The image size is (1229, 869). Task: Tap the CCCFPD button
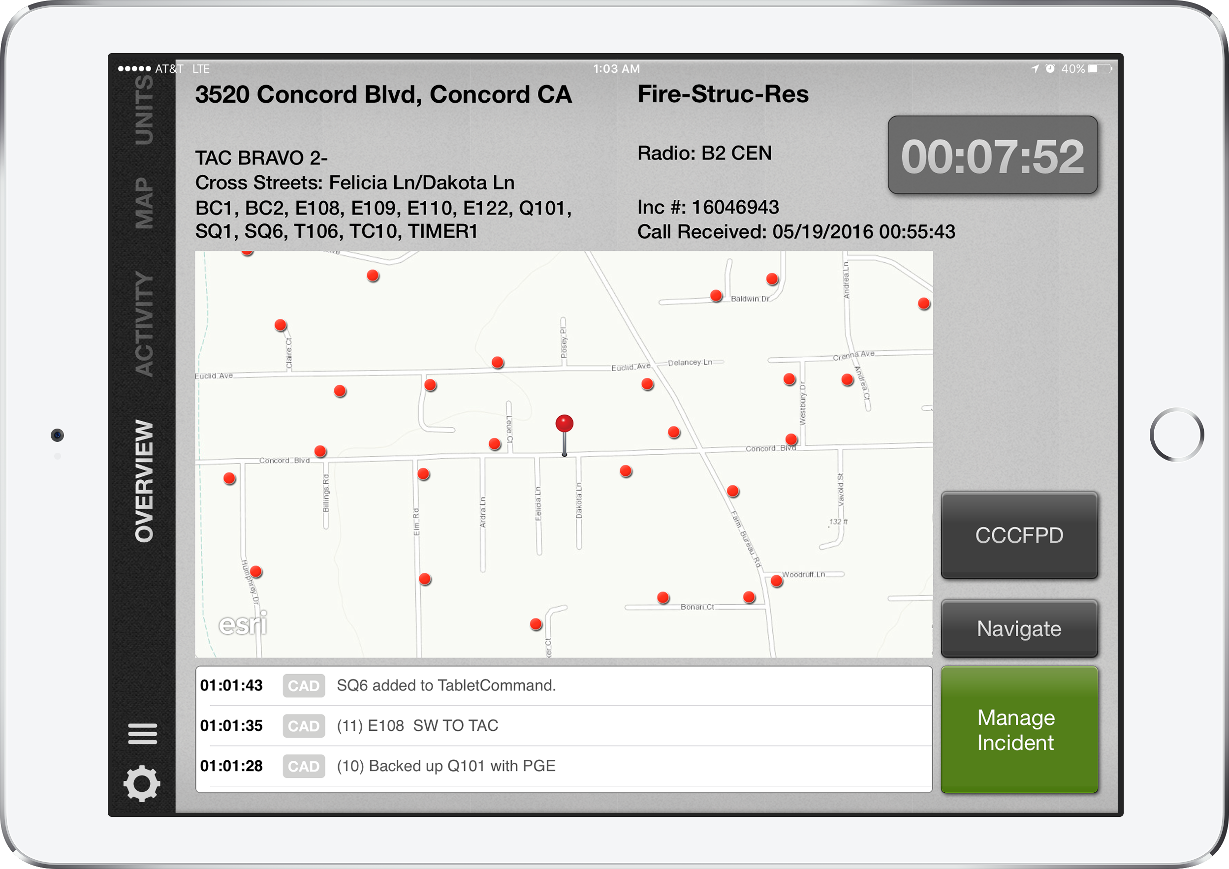(1019, 535)
